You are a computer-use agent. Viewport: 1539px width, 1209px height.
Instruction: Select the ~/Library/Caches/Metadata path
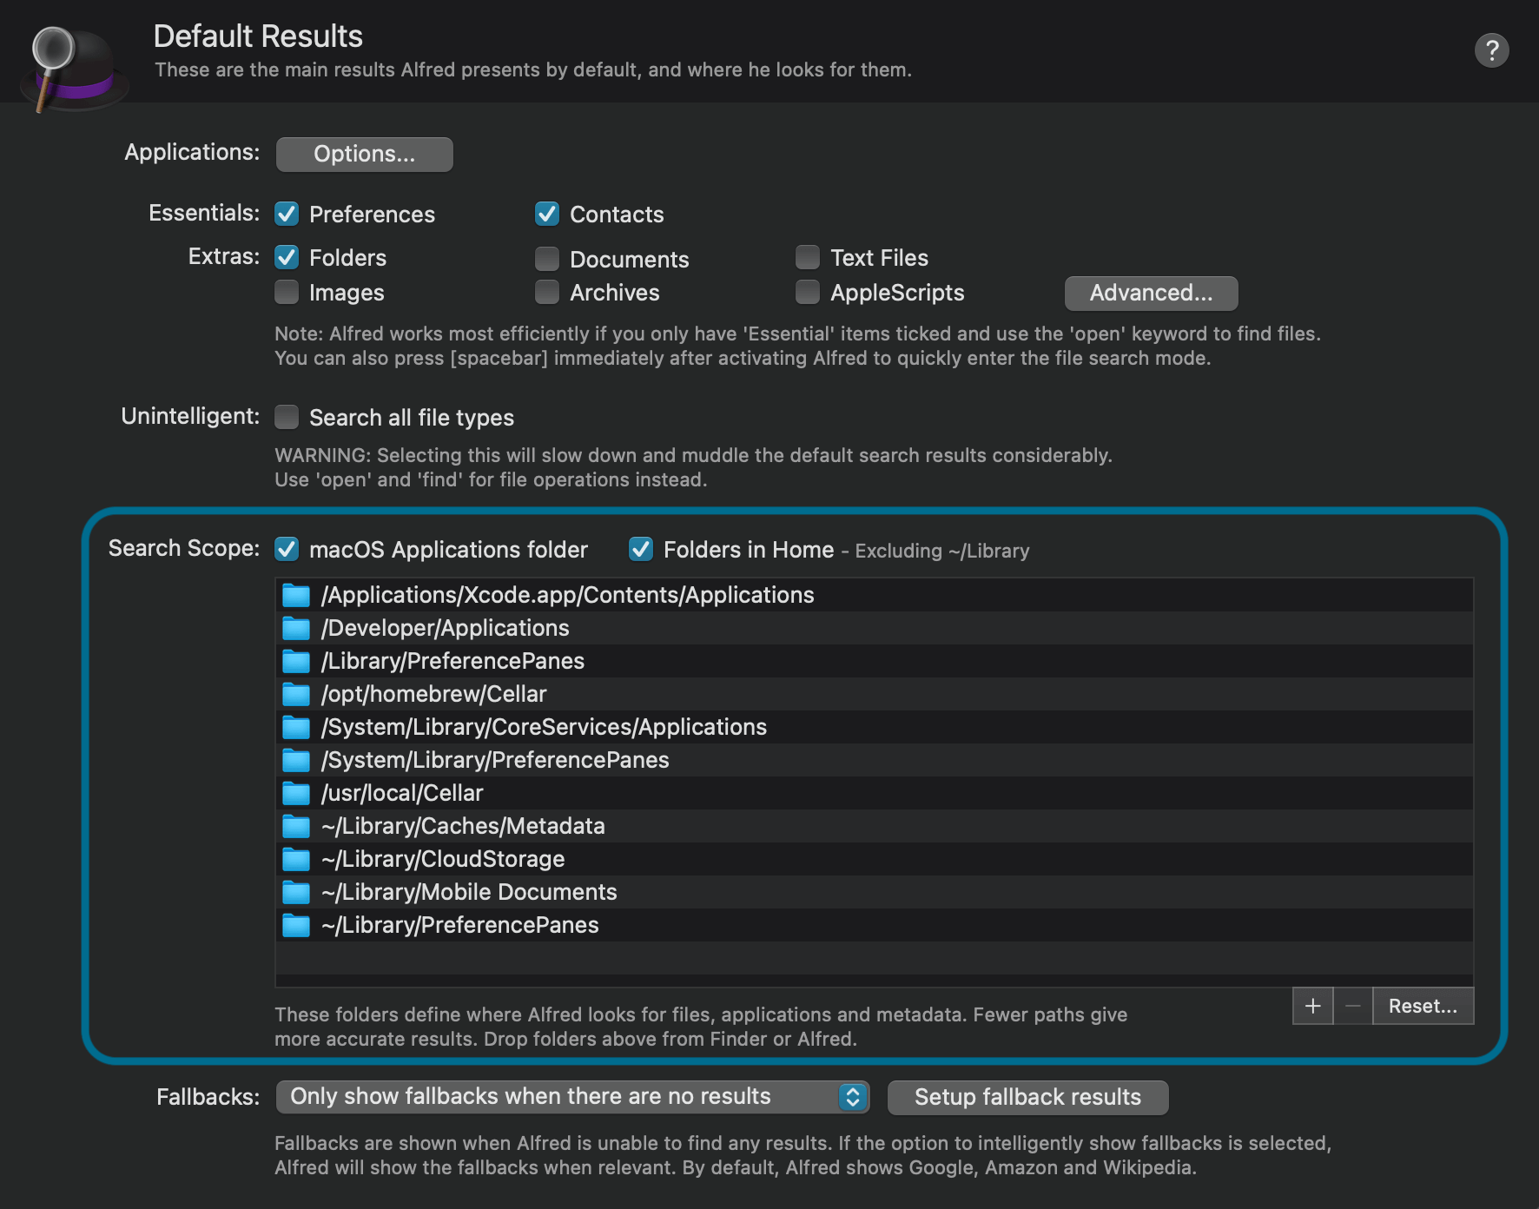tap(874, 826)
